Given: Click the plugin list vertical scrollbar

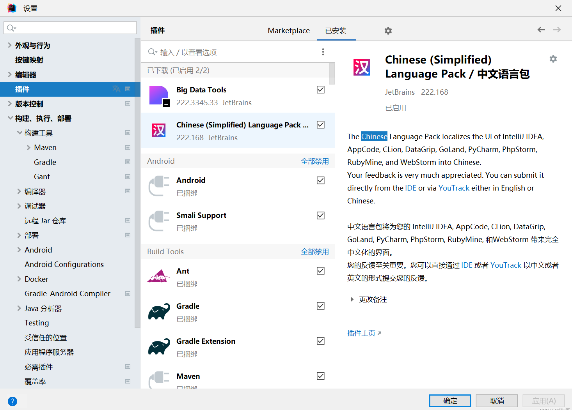Looking at the screenshot, I should point(332,74).
